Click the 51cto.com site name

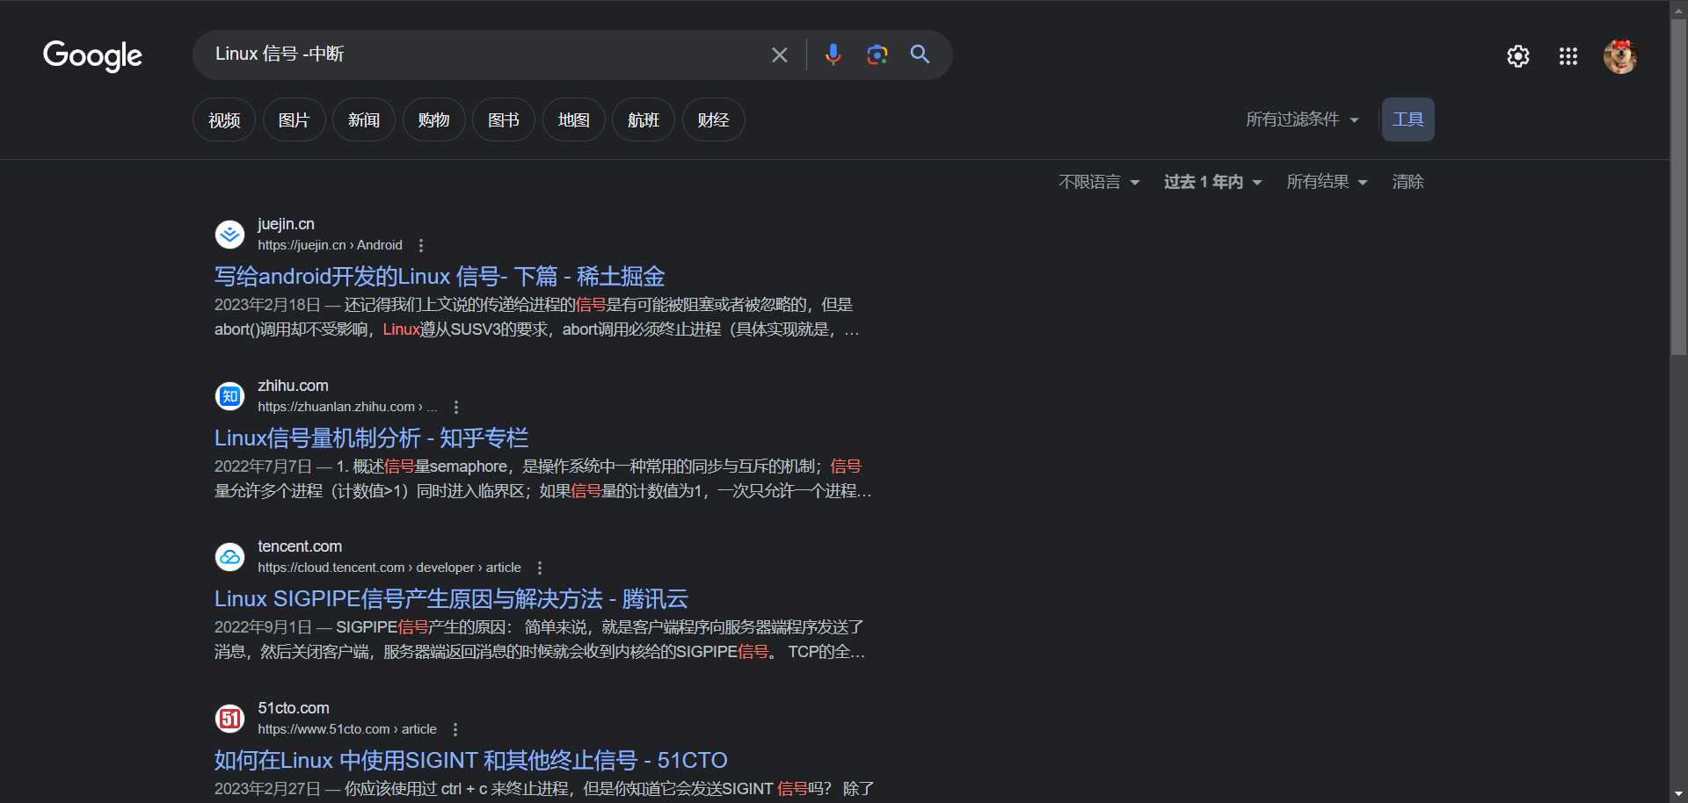pyautogui.click(x=294, y=708)
